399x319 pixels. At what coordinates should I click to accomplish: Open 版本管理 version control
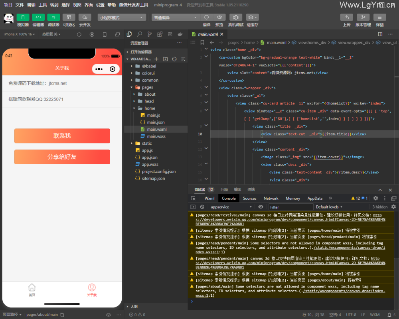(x=363, y=17)
